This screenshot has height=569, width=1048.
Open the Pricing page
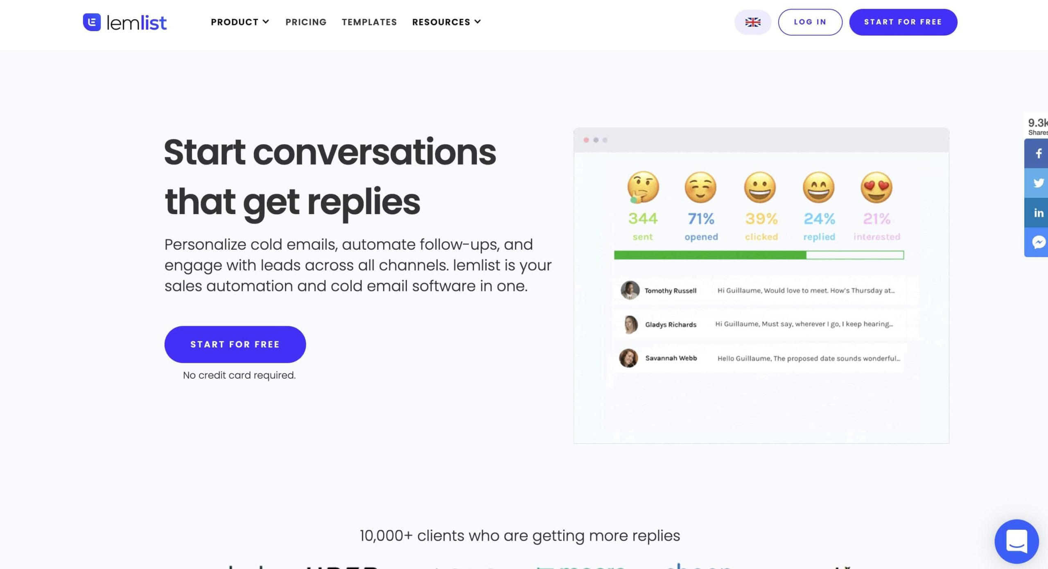click(306, 22)
